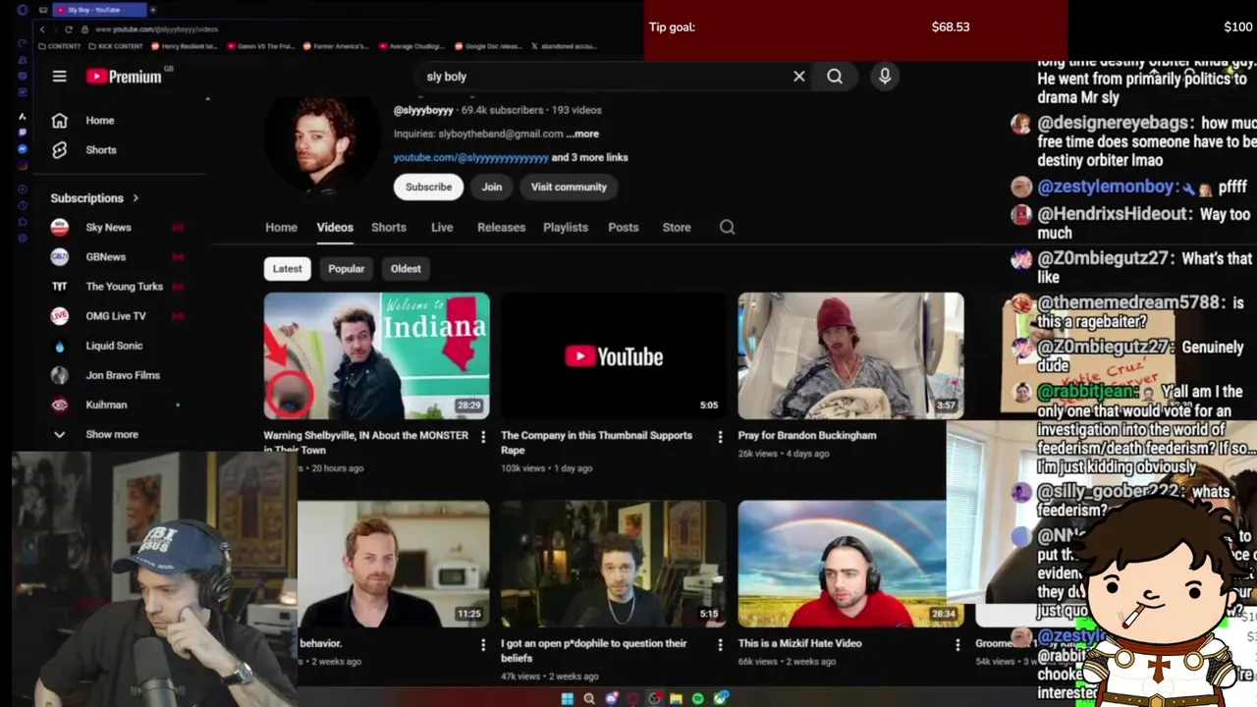The image size is (1257, 707).
Task: Open the Sky News subscription channel
Action: click(x=108, y=228)
